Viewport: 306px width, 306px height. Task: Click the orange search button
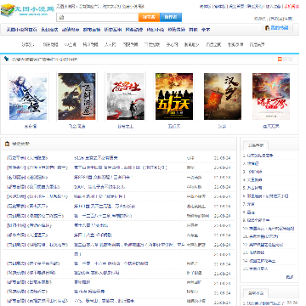149,17
